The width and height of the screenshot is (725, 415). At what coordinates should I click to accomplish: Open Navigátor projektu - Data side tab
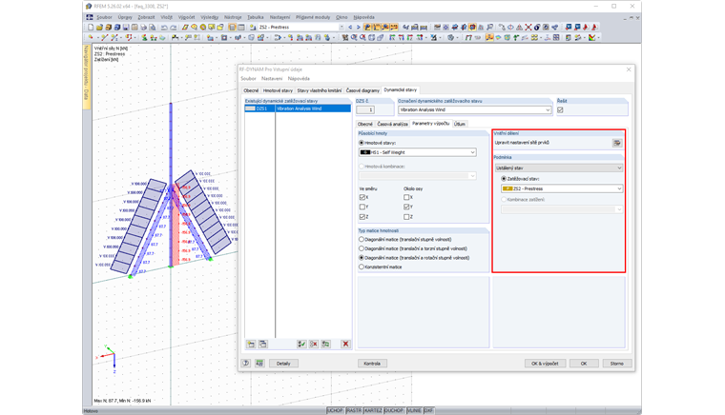(x=86, y=75)
